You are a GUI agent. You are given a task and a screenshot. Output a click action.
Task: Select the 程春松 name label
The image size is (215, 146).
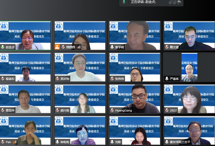coord(10,79)
